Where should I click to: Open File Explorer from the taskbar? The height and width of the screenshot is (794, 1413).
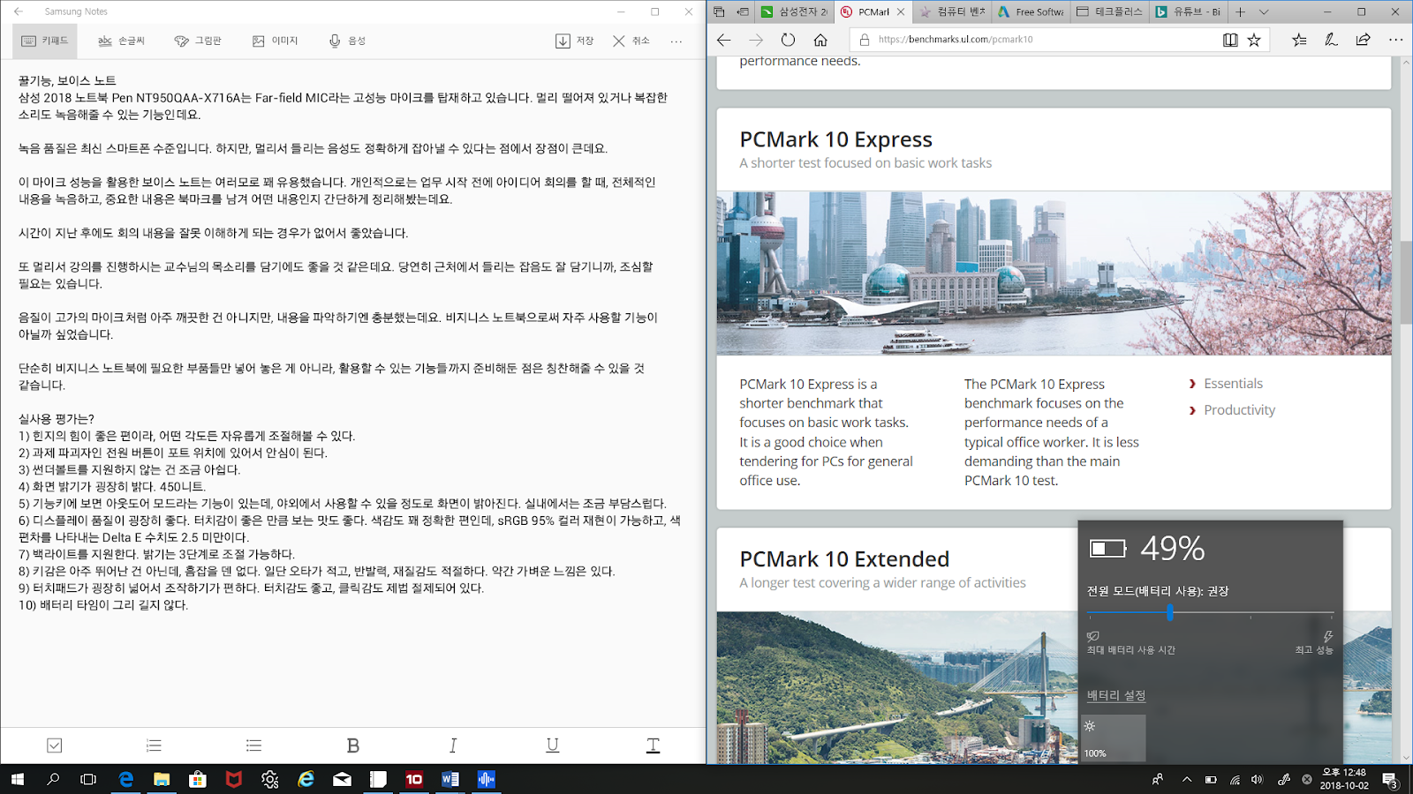(x=162, y=779)
